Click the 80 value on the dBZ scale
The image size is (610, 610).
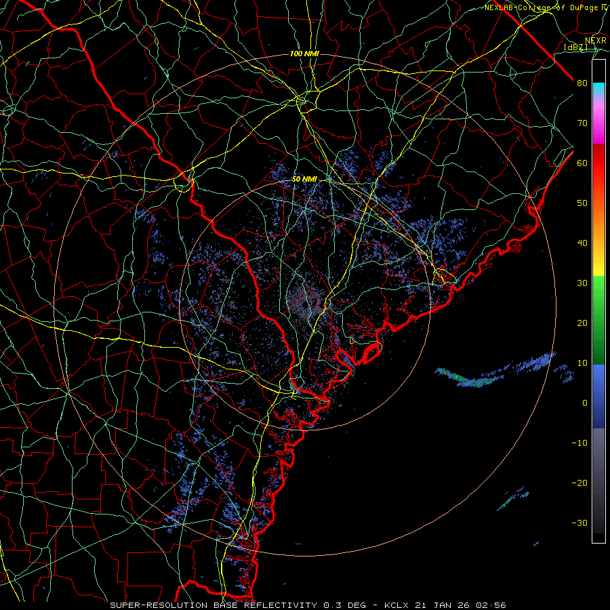tap(582, 83)
